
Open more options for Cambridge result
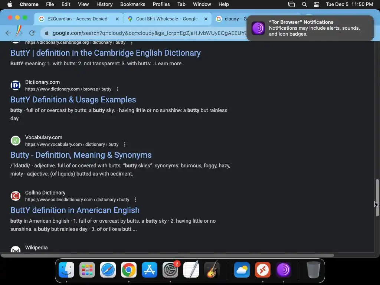[x=132, y=43]
